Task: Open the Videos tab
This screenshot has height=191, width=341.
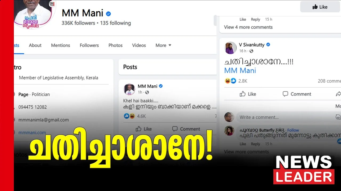Action: (x=139, y=45)
